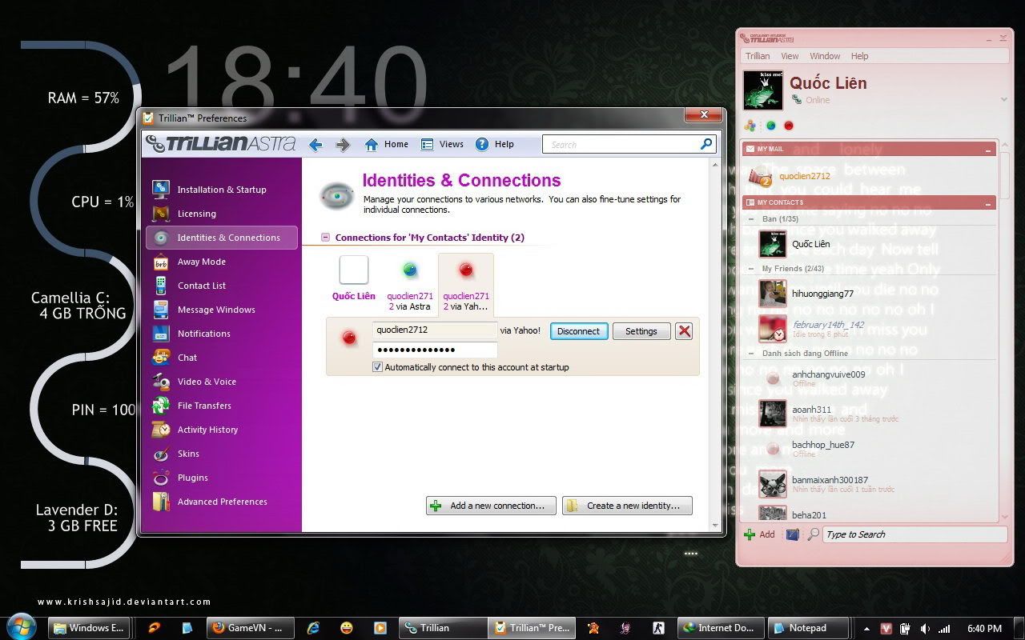Open the View menu
1025x640 pixels.
tap(790, 56)
